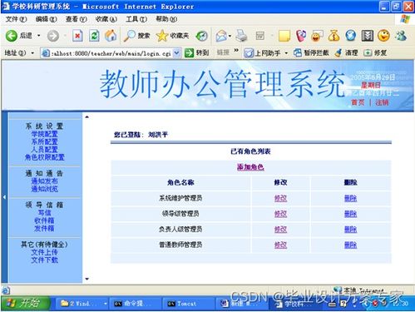Image resolution: width=415 pixels, height=312 pixels.
Task: Click into the address URL field
Action: coord(111,53)
